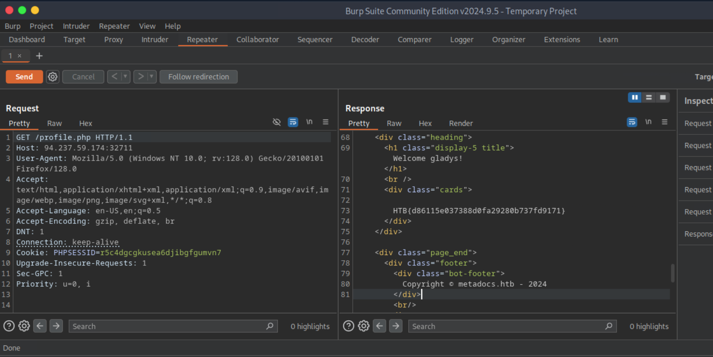Toggle word wrap icon in Response panel
The height and width of the screenshot is (357, 713).
tap(632, 122)
